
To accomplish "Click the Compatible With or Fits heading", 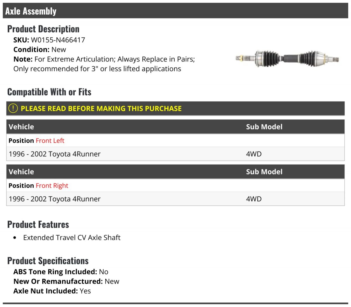I will 49,92.
